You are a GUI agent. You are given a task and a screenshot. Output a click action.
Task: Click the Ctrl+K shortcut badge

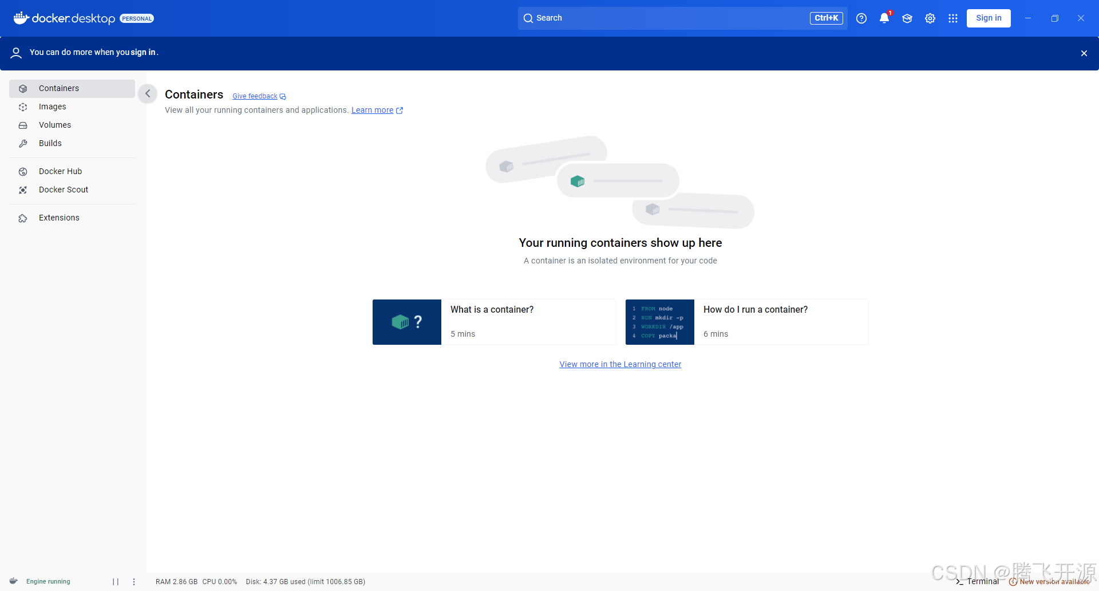[827, 18]
